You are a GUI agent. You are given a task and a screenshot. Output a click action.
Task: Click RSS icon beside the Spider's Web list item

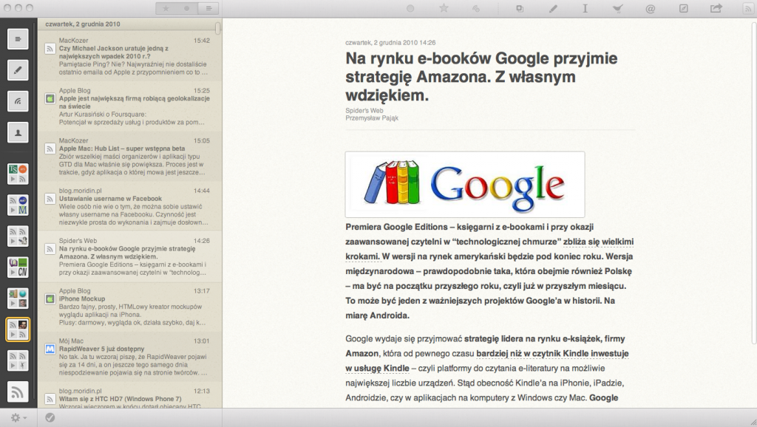click(x=50, y=248)
